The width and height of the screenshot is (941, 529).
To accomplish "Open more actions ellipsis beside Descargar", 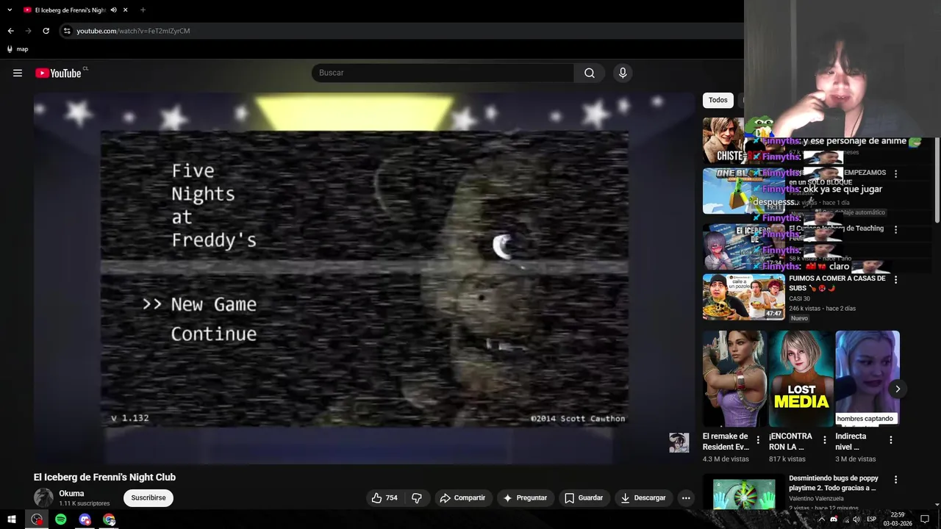I will click(x=686, y=497).
